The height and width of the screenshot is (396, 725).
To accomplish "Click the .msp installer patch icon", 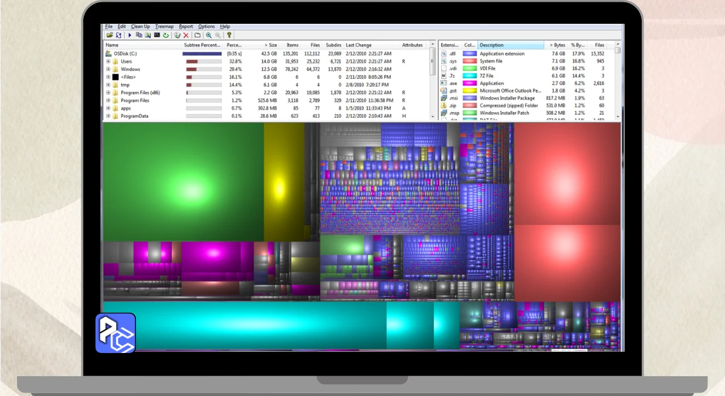I will click(445, 113).
